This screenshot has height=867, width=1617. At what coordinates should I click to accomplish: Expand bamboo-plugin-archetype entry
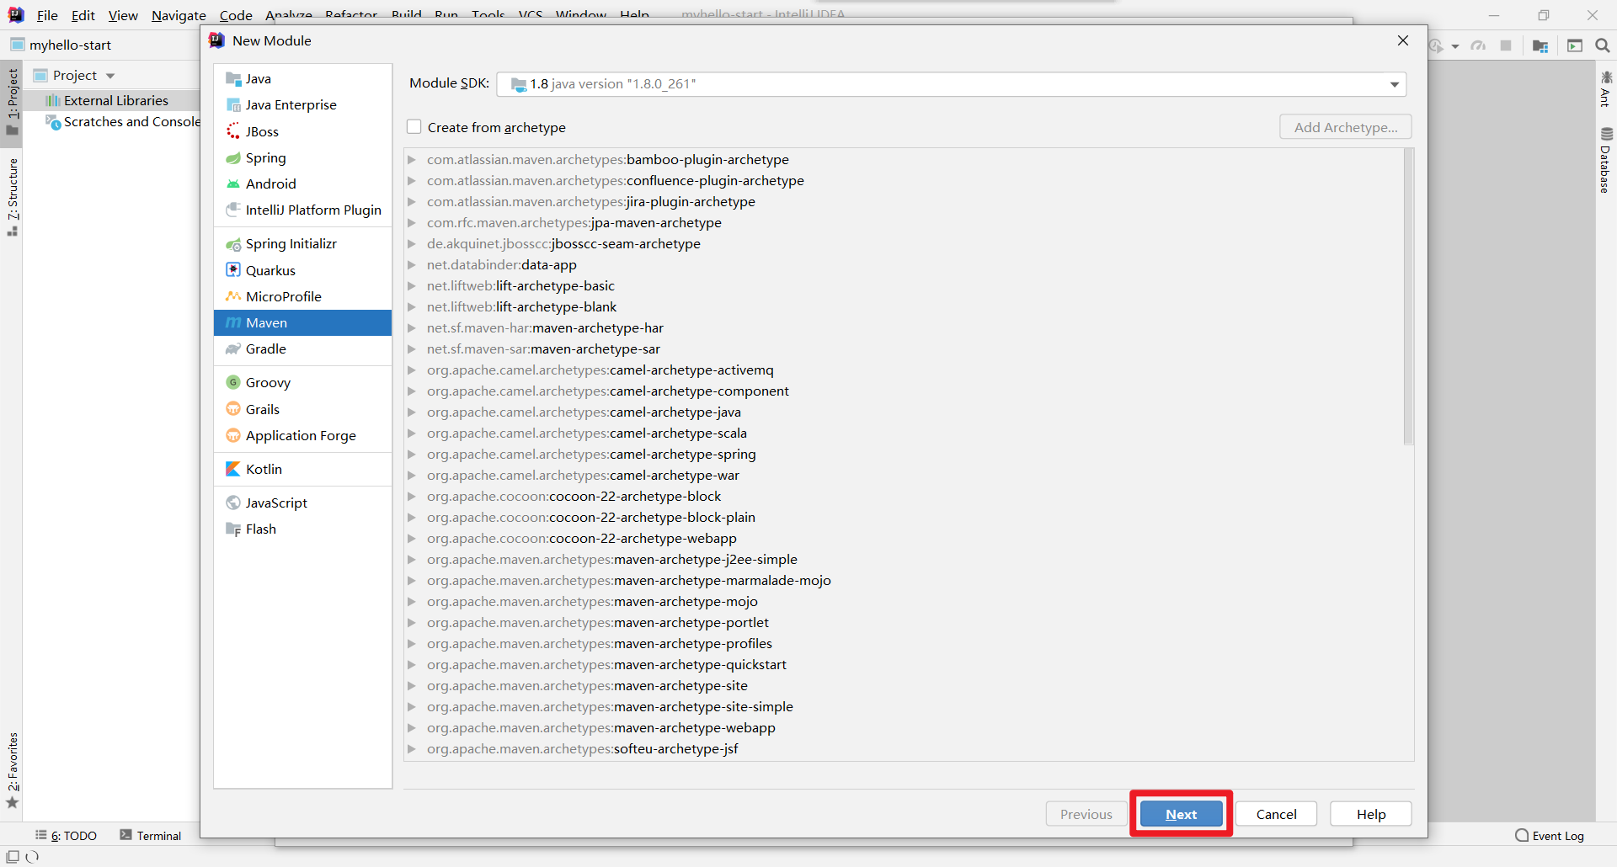click(412, 160)
